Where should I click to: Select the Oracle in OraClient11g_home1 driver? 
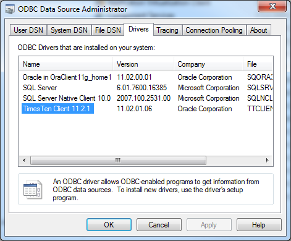(67, 77)
